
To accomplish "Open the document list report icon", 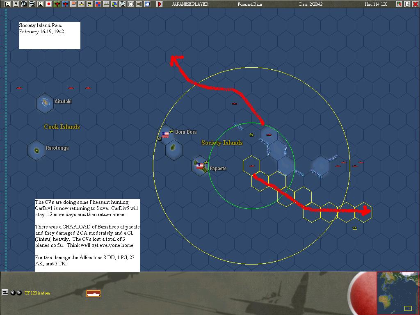I will [x=16, y=4].
